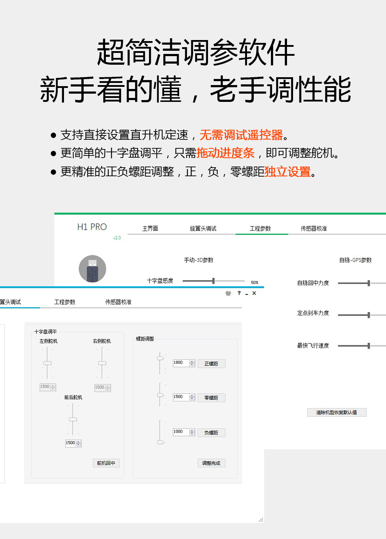Image resolution: width=386 pixels, height=539 pixels.
Task: Open 传感器校准 tab in H1 PRO window
Action: click(x=314, y=228)
